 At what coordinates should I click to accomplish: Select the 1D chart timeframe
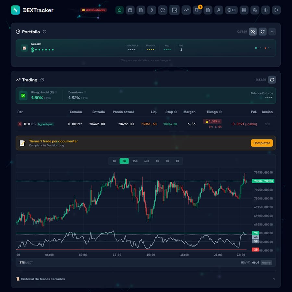click(177, 161)
